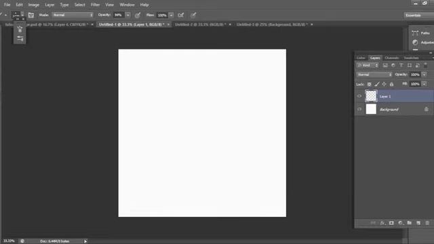Image resolution: width=434 pixels, height=244 pixels.
Task: Delete layer with trash icon
Action: [427, 223]
